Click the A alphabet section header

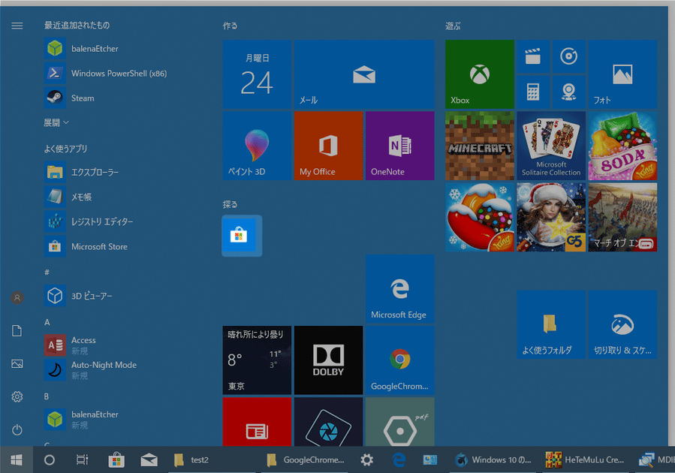tap(47, 322)
